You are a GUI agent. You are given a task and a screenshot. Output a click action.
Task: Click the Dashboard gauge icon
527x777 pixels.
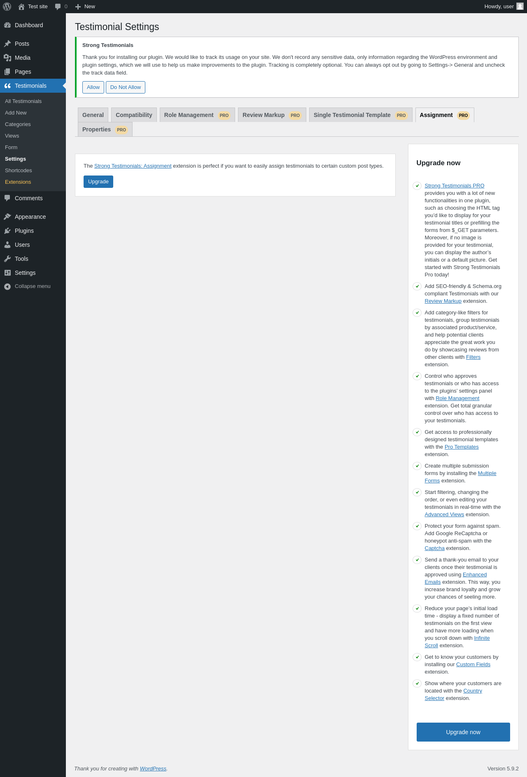[7, 25]
